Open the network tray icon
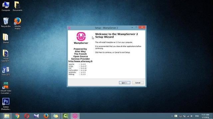This screenshot has width=213, height=119. pyautogui.click(x=184, y=116)
